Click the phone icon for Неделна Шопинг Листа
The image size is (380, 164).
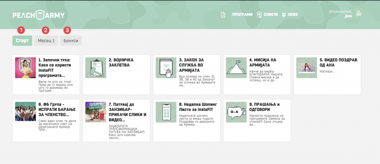[166, 112]
